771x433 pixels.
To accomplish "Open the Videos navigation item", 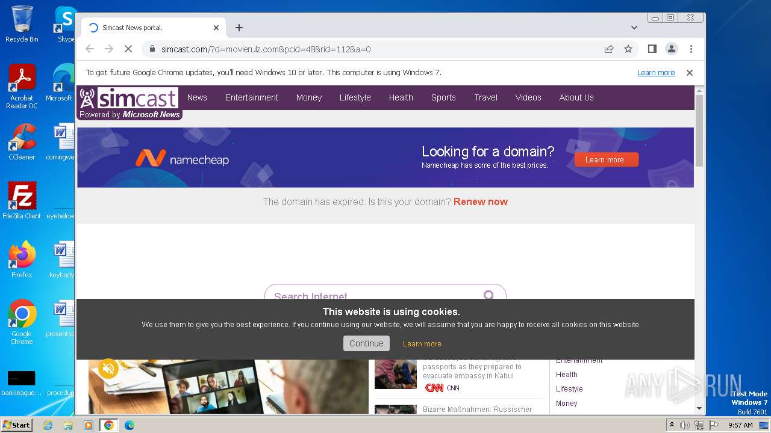I will coord(528,97).
